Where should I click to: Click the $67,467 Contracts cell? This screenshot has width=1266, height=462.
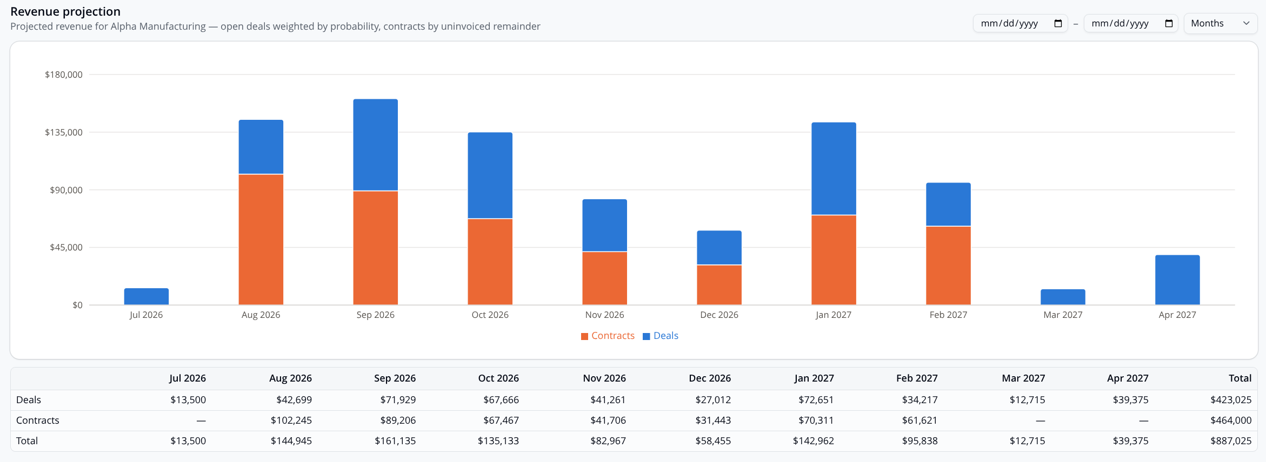coord(501,420)
